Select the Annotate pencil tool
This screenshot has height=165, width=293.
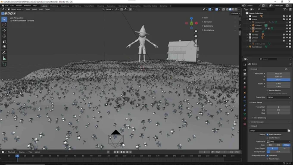[x=4, y=53]
